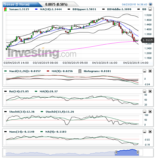Viewport: 156px width, 159px height.
Task: Click the 03/04/2015 14:00 date axis label
Action: click(x=16, y=63)
